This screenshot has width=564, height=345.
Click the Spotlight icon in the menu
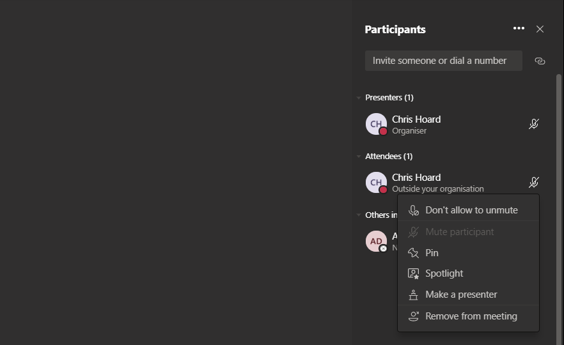tap(414, 273)
